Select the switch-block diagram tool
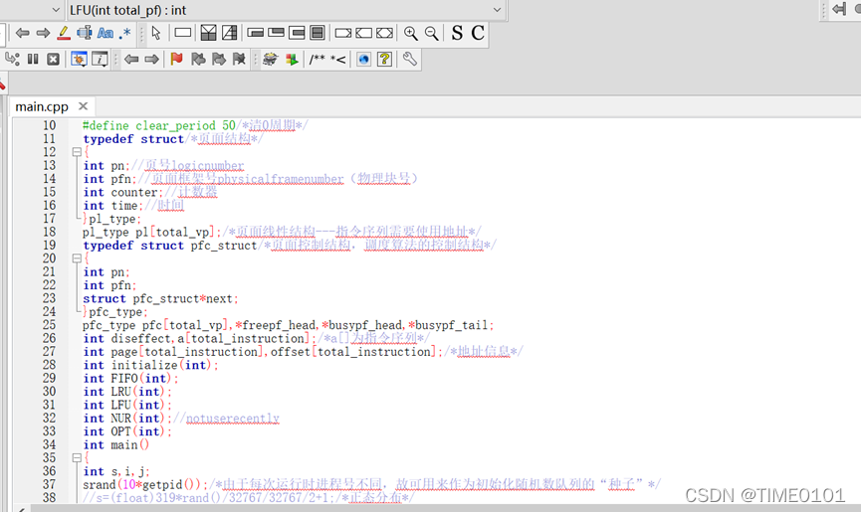The width and height of the screenshot is (861, 512). pyautogui.click(x=230, y=33)
